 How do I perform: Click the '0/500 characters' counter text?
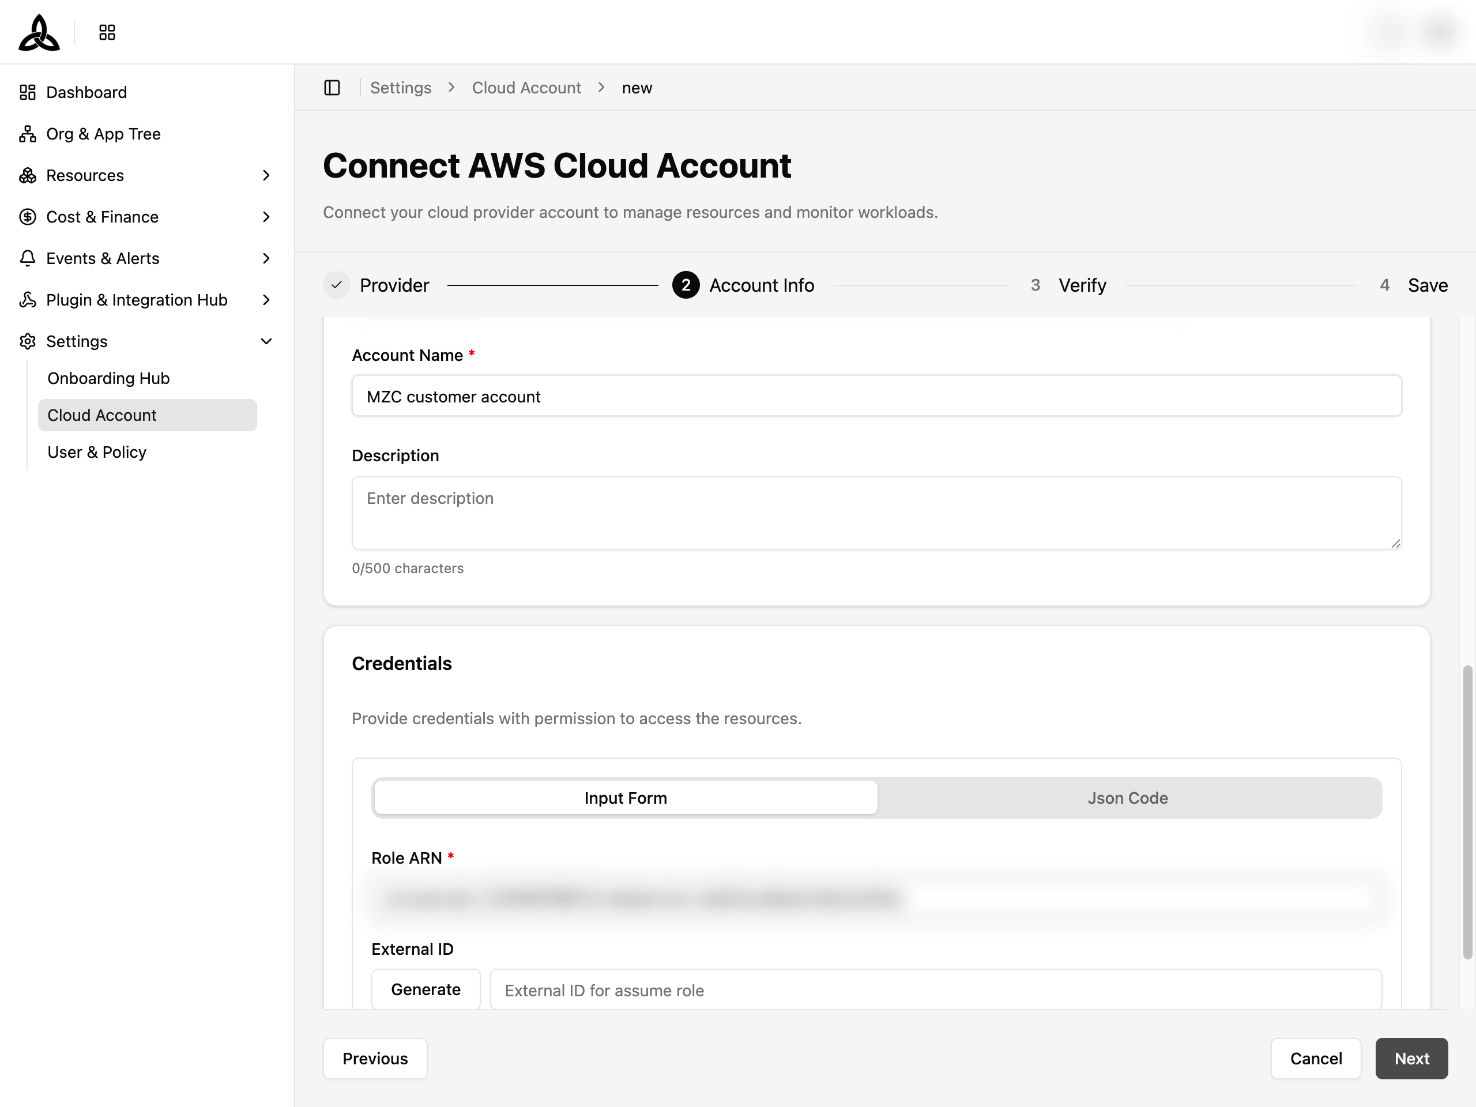pos(408,568)
